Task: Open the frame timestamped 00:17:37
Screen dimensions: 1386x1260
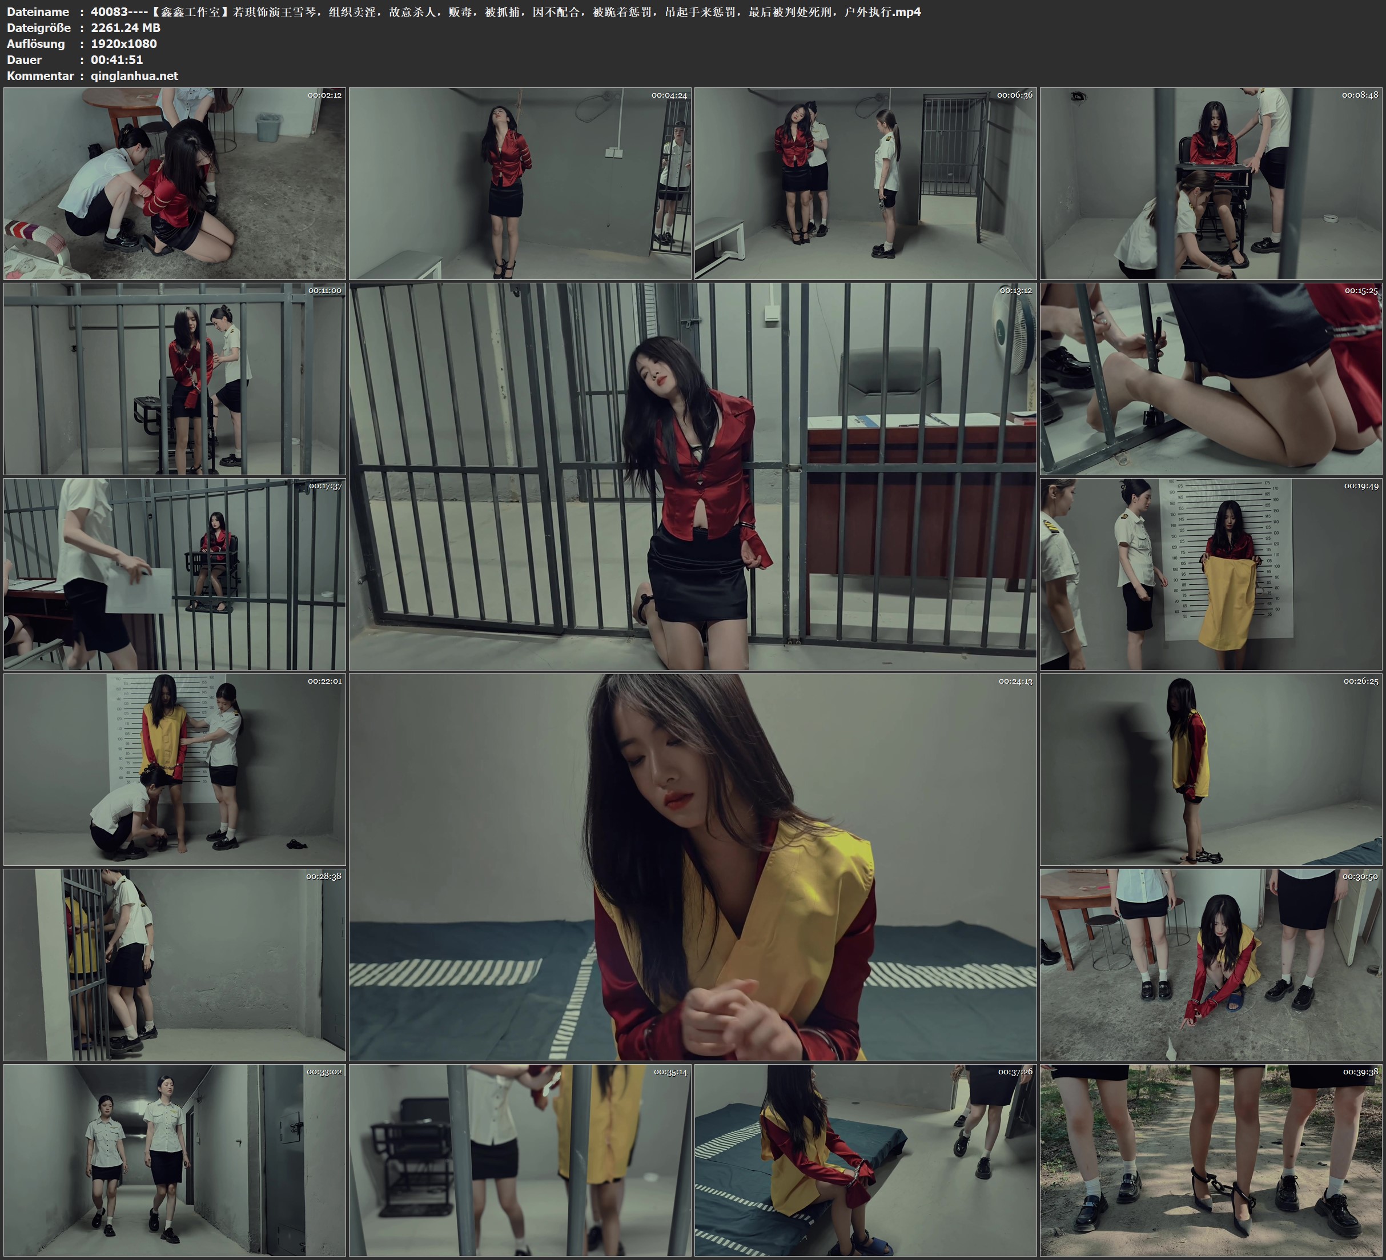Action: (x=175, y=573)
